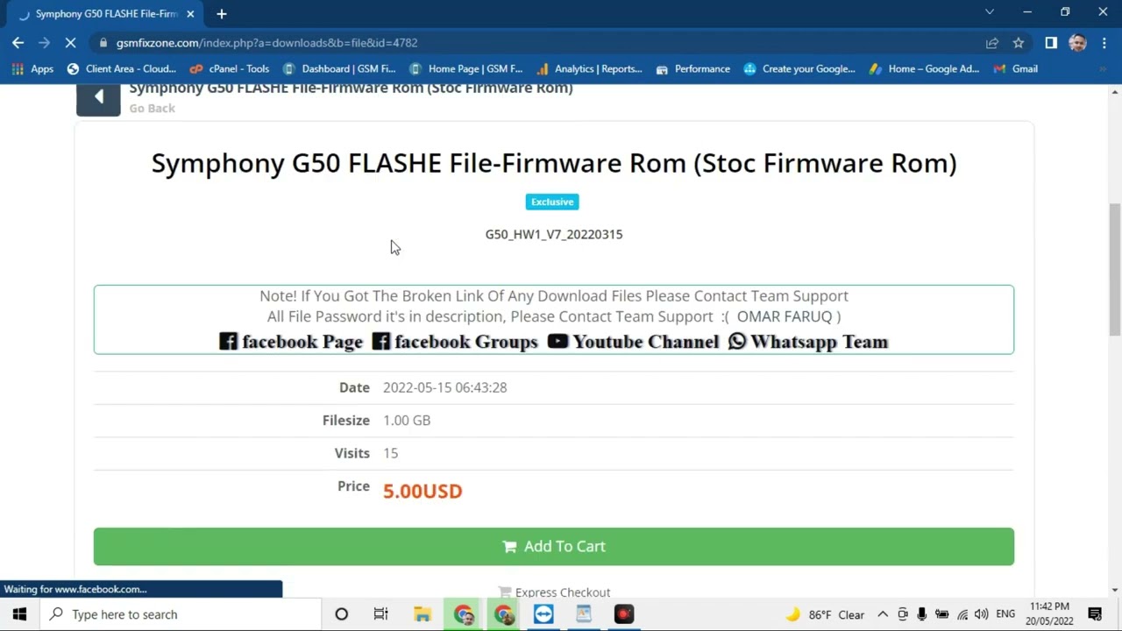The width and height of the screenshot is (1122, 631).
Task: Open the Windows Start menu
Action: (x=19, y=614)
